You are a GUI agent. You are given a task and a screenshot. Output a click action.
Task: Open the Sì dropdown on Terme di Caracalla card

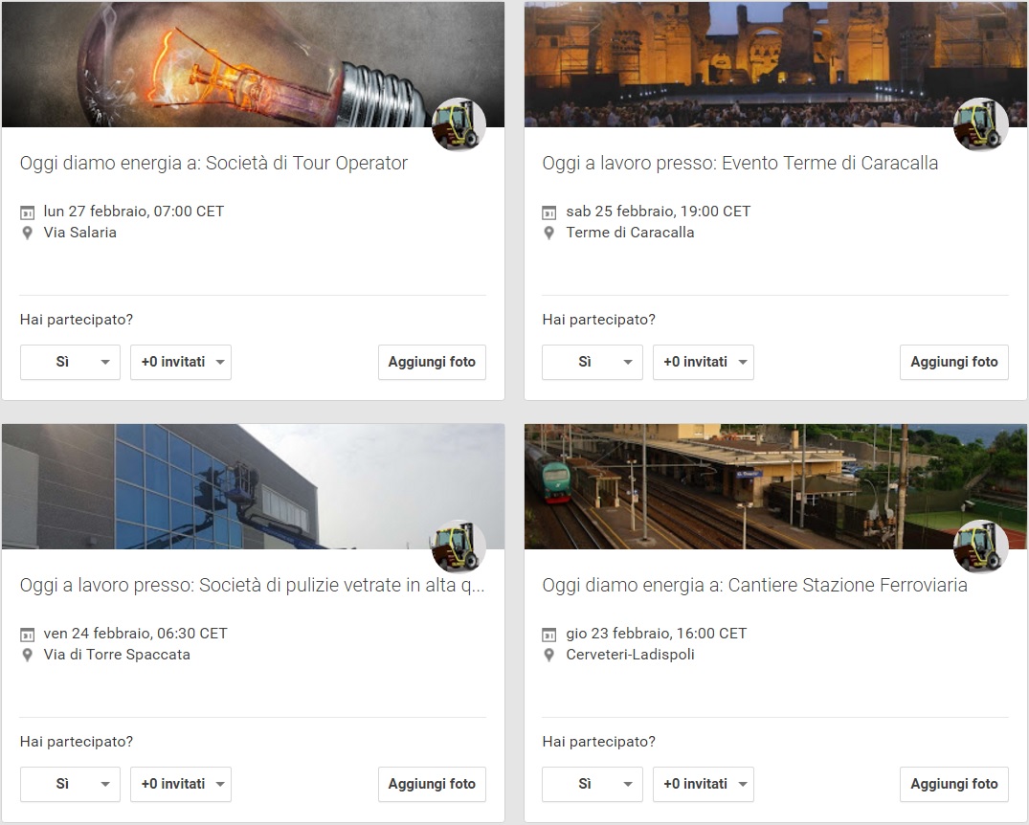(x=592, y=363)
